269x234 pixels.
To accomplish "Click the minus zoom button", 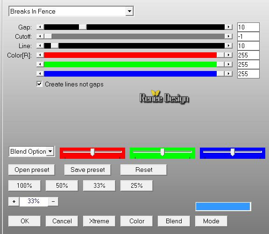I will click(x=53, y=201).
